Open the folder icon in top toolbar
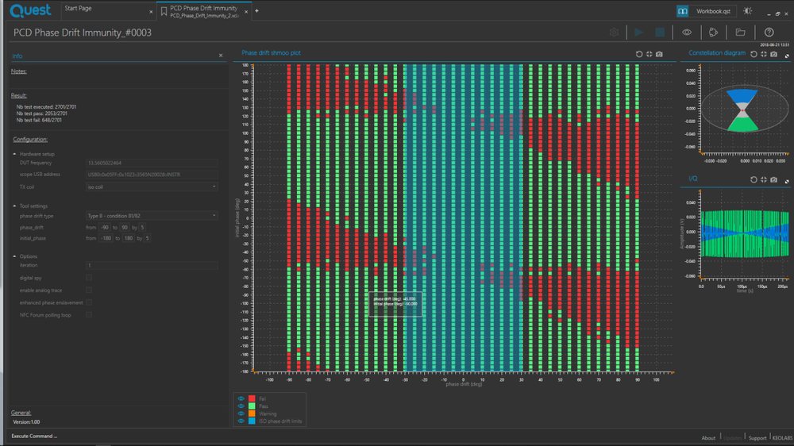 coord(740,33)
